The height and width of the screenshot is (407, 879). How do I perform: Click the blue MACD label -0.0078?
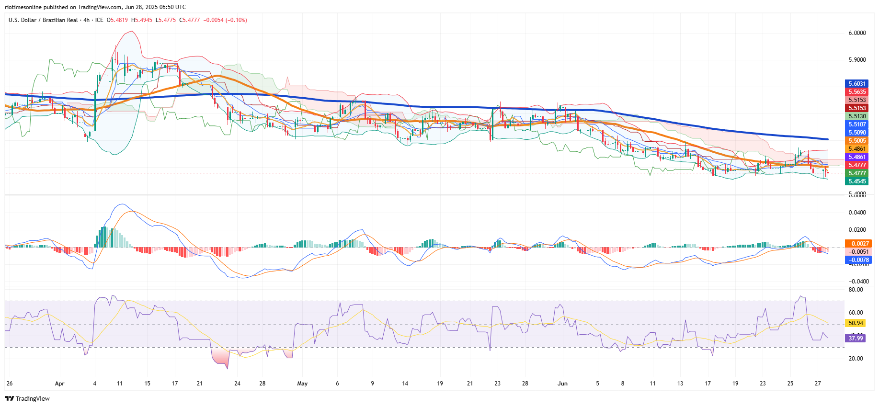pyautogui.click(x=857, y=260)
